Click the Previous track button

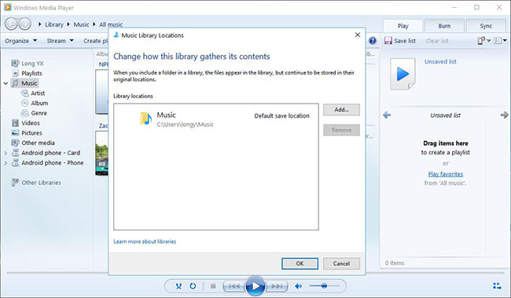[234, 286]
